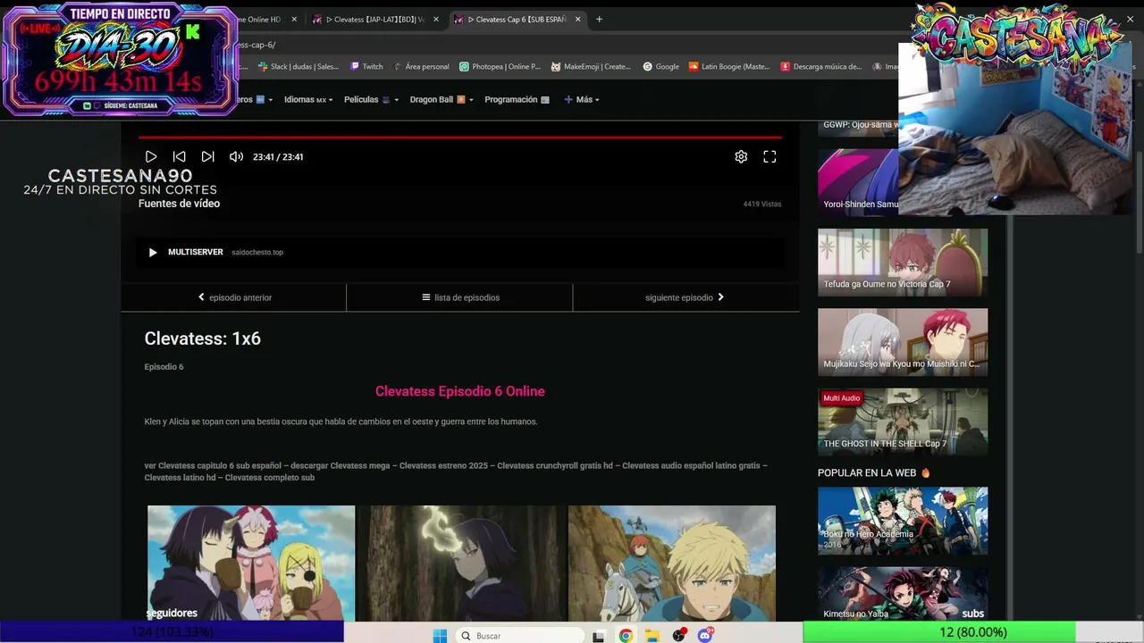Seek on the red video progress bar
Viewport: 1144px width, 643px height.
click(x=460, y=138)
